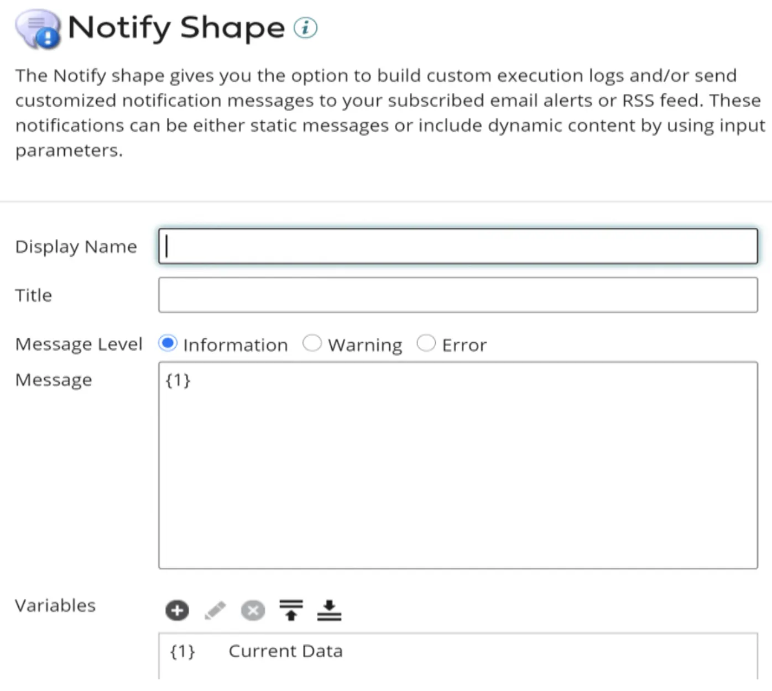Select the Warning message level
The image size is (772, 691).
pos(312,343)
